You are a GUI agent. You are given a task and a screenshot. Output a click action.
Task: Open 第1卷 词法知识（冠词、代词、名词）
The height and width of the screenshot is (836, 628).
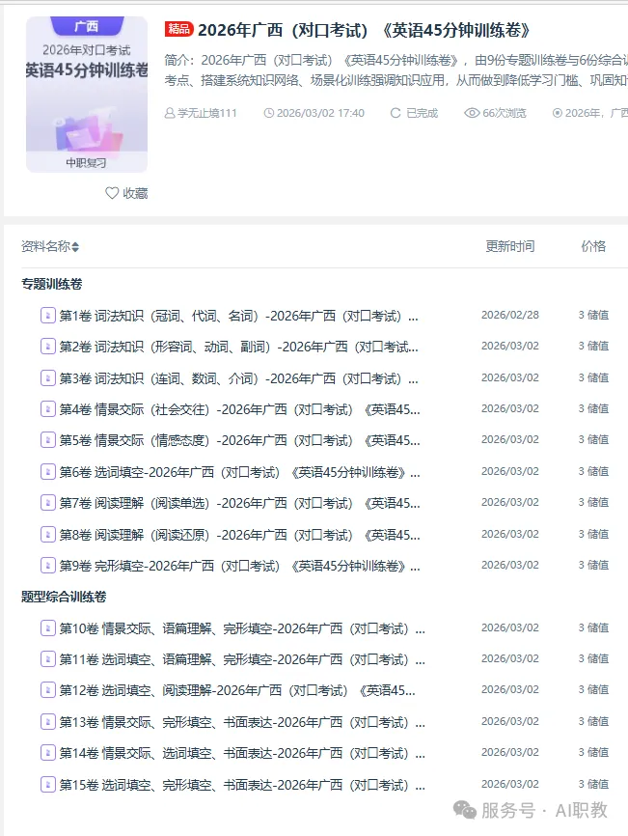click(238, 316)
